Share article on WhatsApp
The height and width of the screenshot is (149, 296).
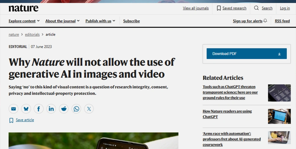coord(76,109)
